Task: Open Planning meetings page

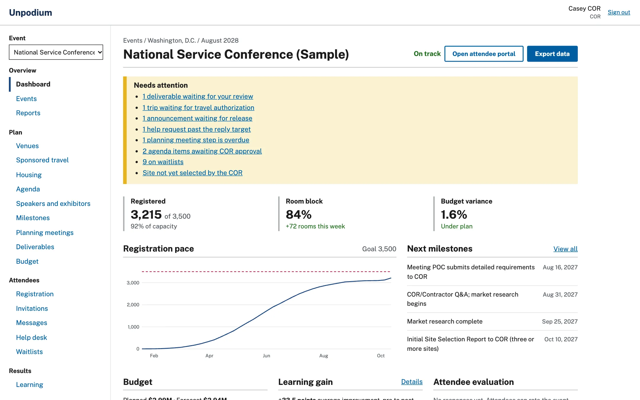Action: 45,233
